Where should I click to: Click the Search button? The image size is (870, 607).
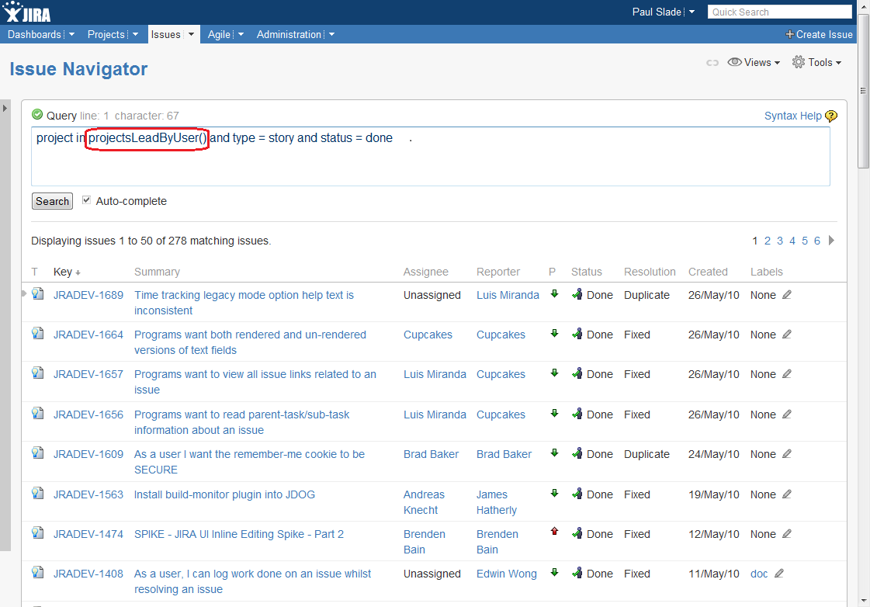pyautogui.click(x=52, y=201)
